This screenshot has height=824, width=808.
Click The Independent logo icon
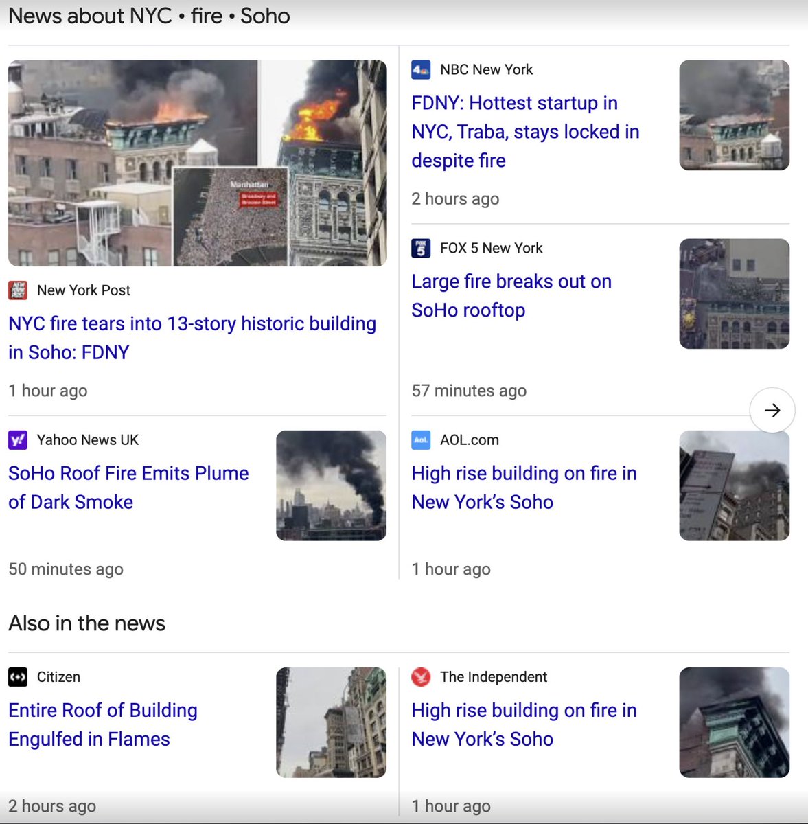pos(421,676)
